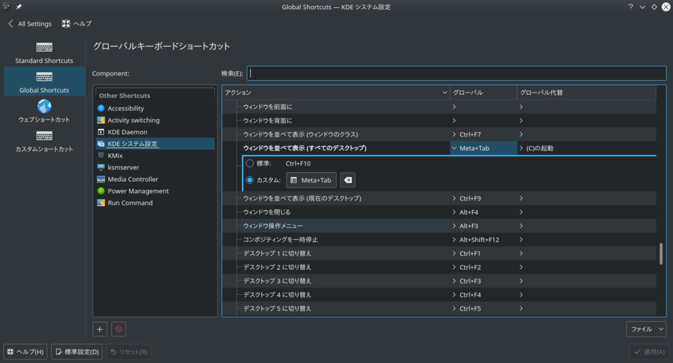Screen dimensions: 673x363
Task: Click the vertical scrollbar of the shortcuts list
Action: (661, 254)
